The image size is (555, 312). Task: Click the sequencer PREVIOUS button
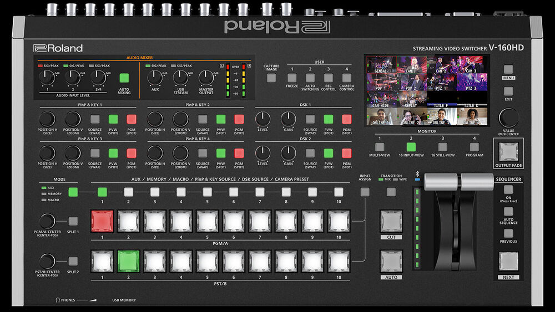click(x=508, y=233)
